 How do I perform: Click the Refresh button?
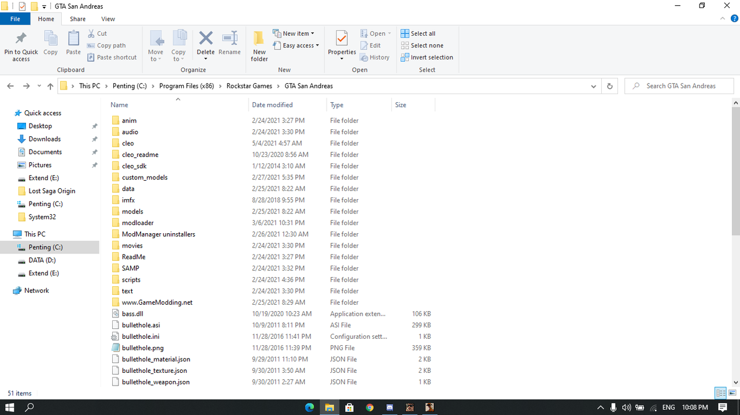click(x=609, y=86)
